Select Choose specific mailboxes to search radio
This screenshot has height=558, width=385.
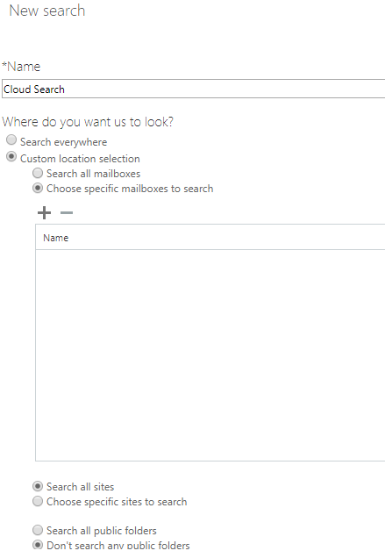38,188
